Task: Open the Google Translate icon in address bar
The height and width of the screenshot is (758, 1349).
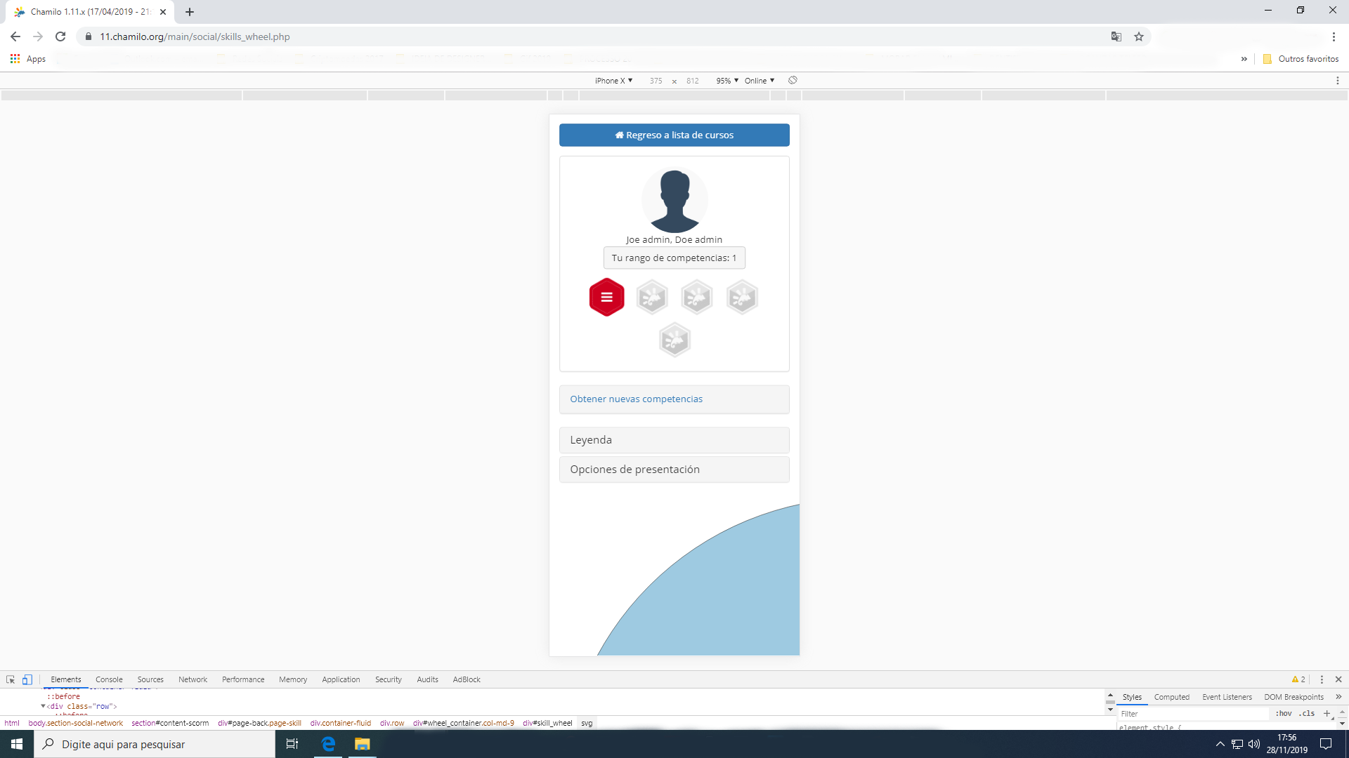Action: [x=1116, y=36]
